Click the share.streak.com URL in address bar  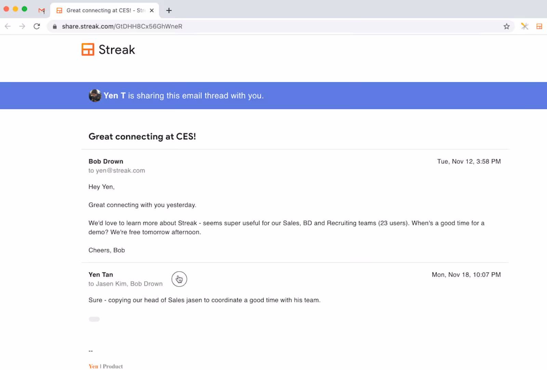pyautogui.click(x=122, y=26)
